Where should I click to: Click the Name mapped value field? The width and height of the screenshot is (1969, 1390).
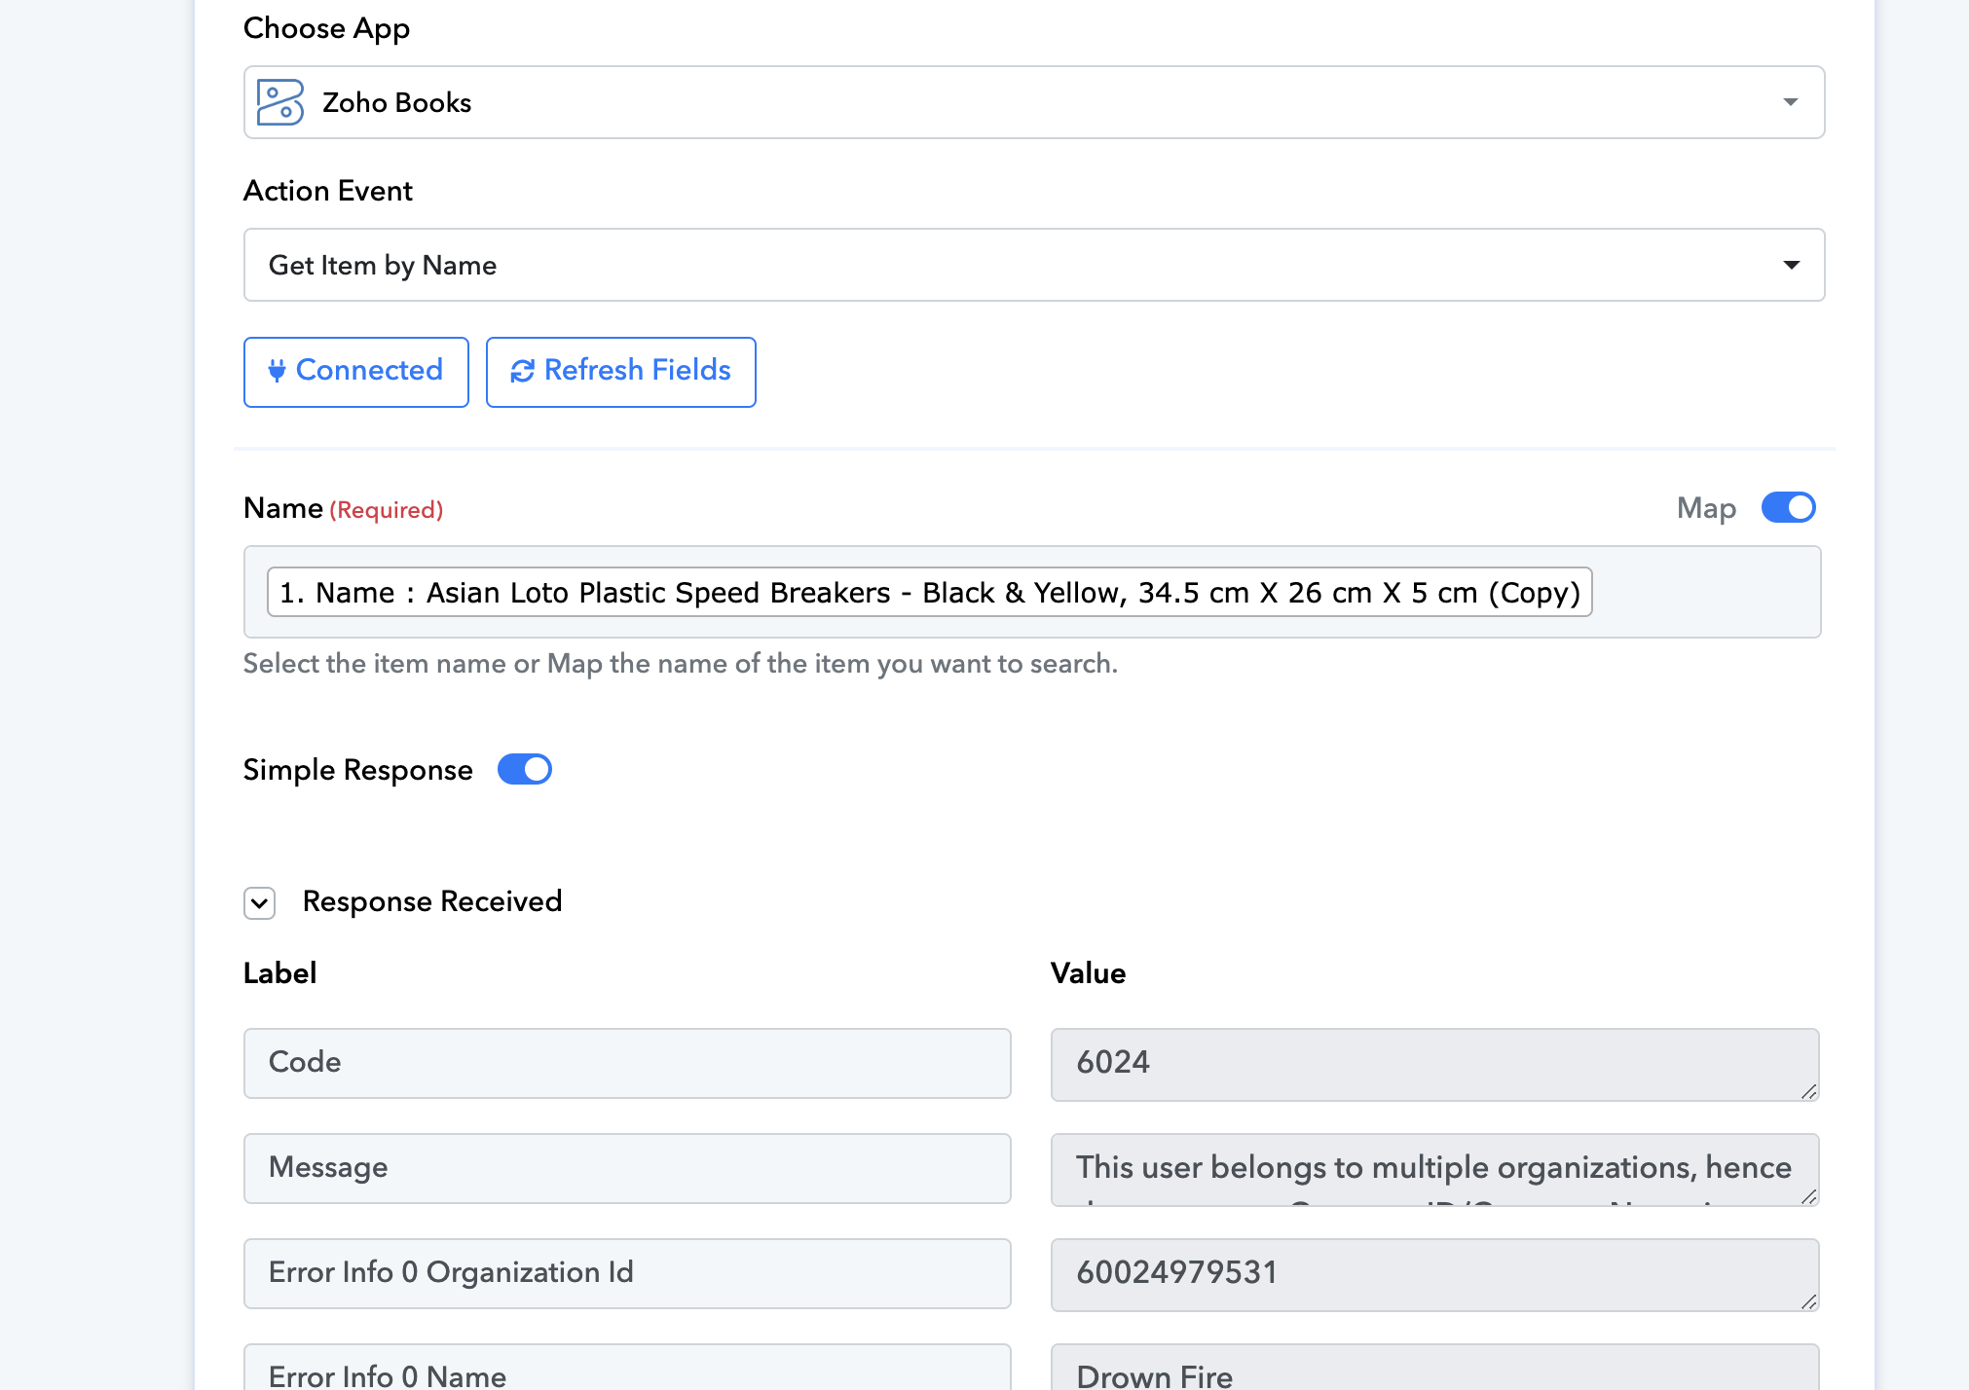pyautogui.click(x=1032, y=592)
